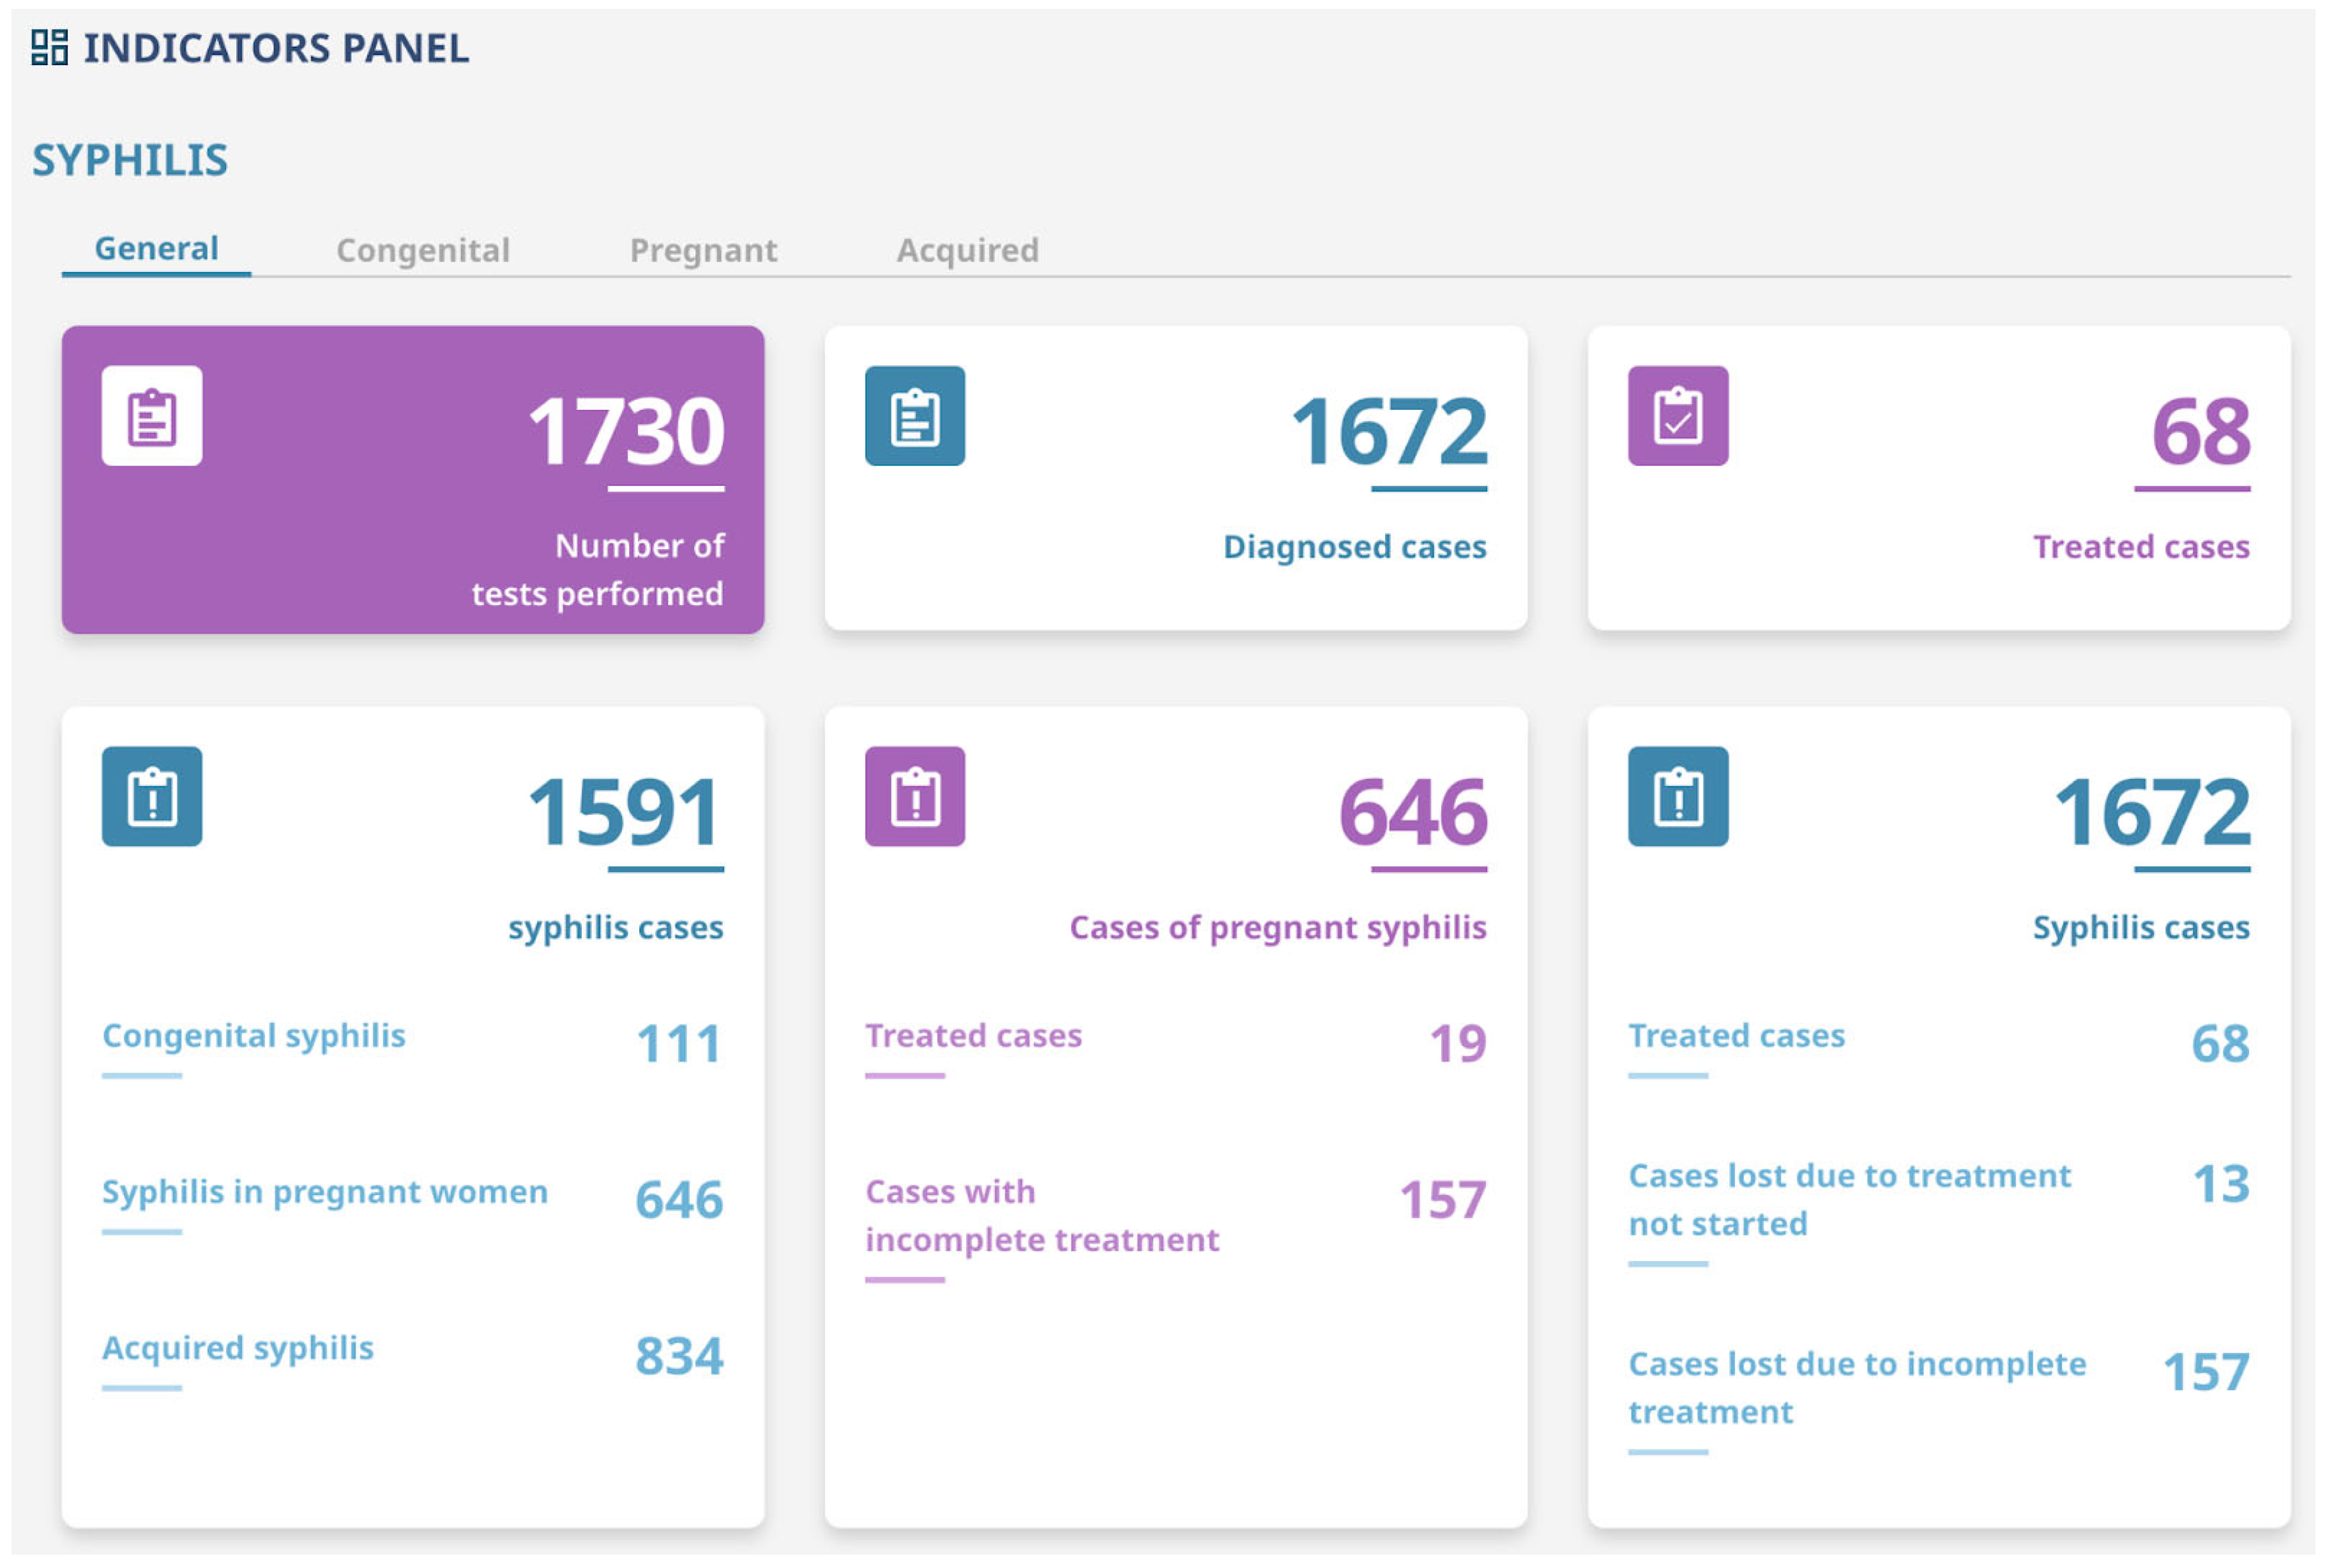Screen dimensions: 2327x1568
Task: Go to the Acquired tab
Action: (x=967, y=250)
